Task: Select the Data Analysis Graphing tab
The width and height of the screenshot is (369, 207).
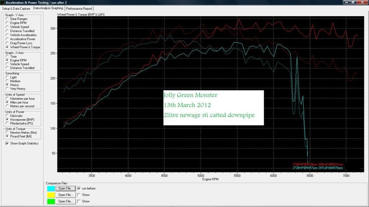Action: click(x=48, y=8)
